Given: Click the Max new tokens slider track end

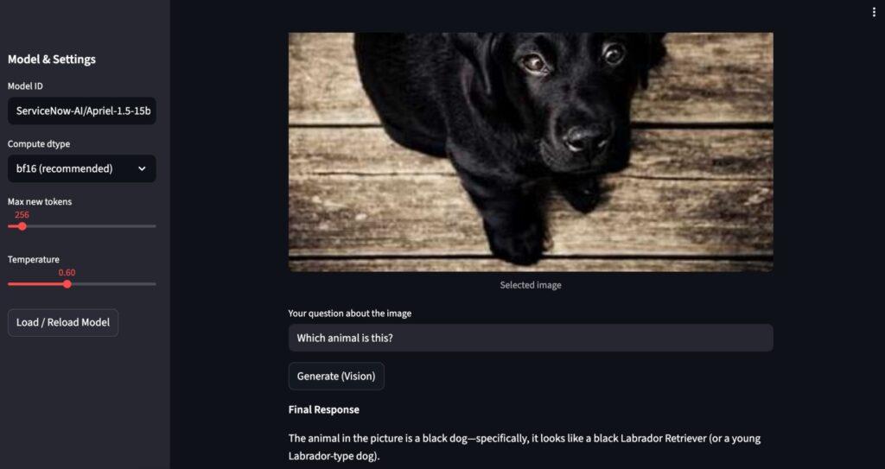Looking at the screenshot, I should click(x=154, y=226).
